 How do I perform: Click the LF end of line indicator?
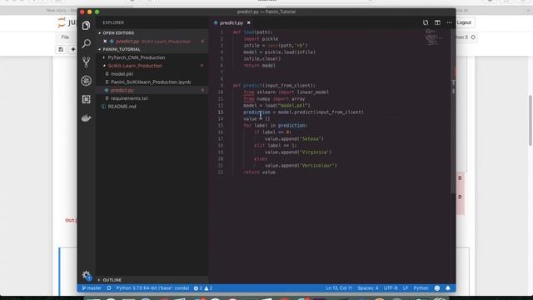coord(406,288)
